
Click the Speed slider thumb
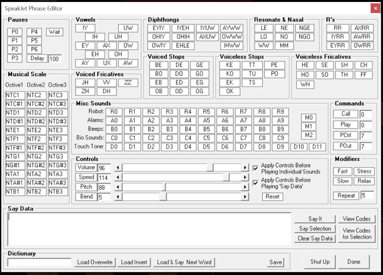tap(226, 177)
